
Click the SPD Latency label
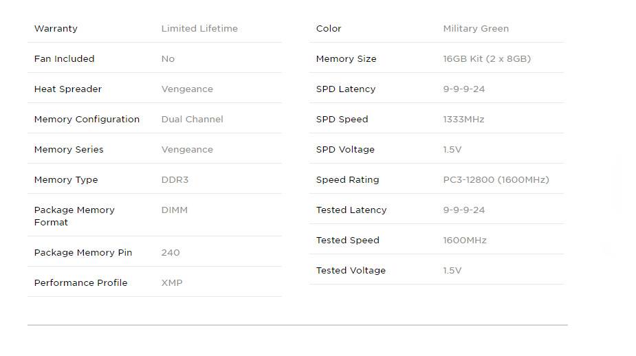(x=346, y=89)
